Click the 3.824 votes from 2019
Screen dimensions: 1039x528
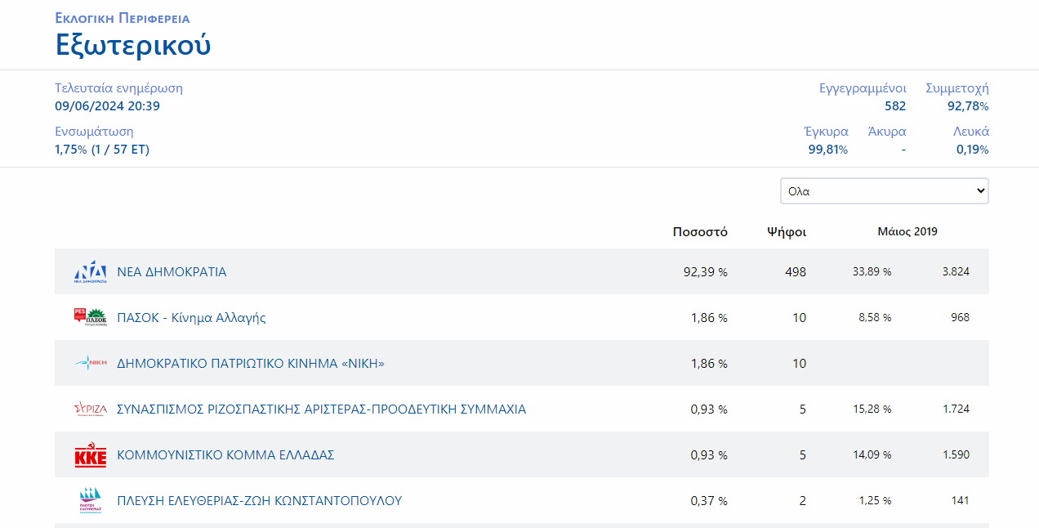click(x=956, y=272)
